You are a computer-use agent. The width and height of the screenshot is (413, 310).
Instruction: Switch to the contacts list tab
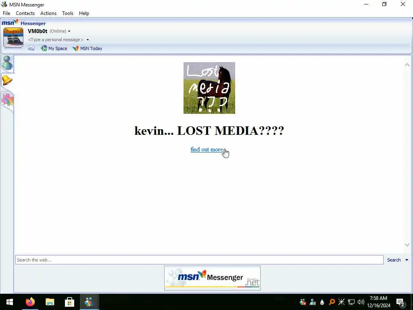coord(7,63)
